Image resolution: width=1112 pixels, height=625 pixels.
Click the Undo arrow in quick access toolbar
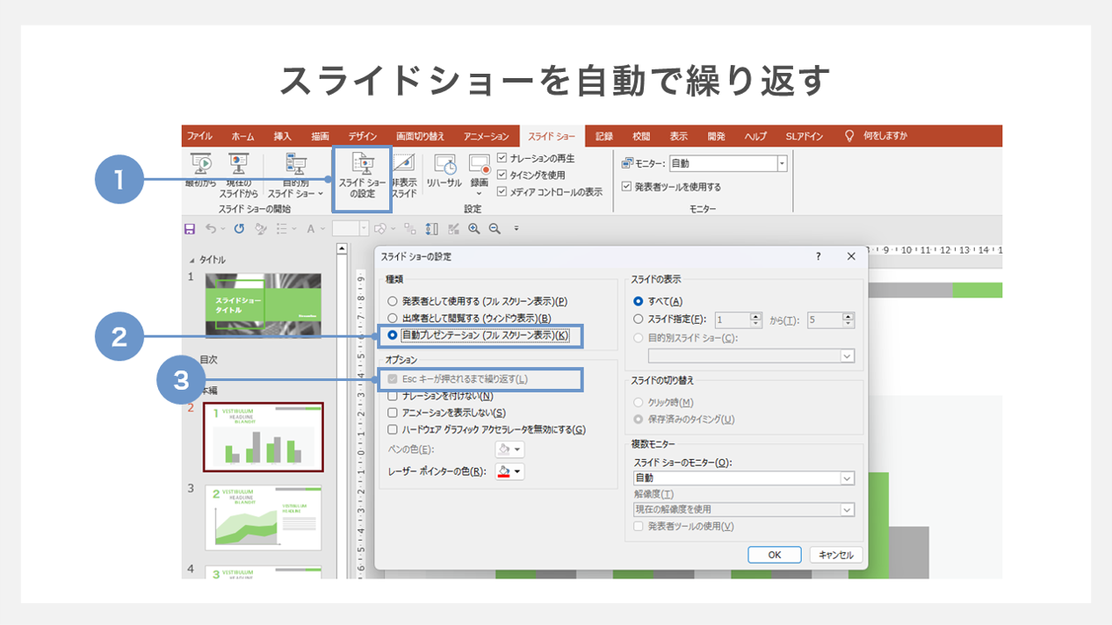tap(211, 228)
